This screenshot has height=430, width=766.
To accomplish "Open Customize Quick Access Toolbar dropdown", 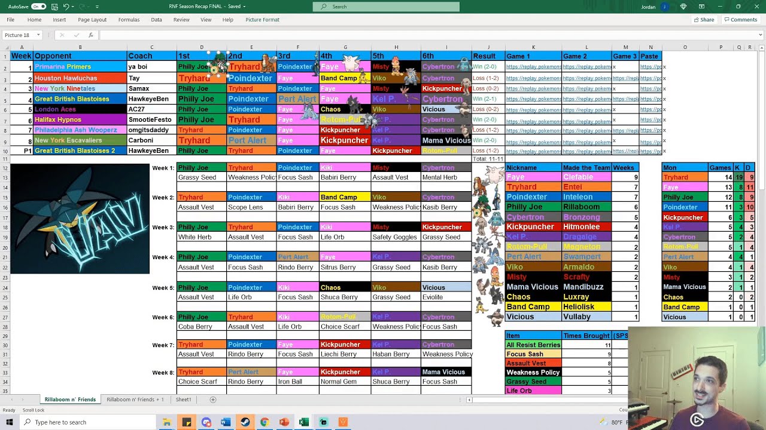I will tap(97, 7).
